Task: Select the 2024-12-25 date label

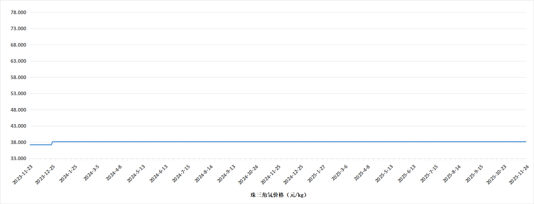Action: pyautogui.click(x=293, y=175)
